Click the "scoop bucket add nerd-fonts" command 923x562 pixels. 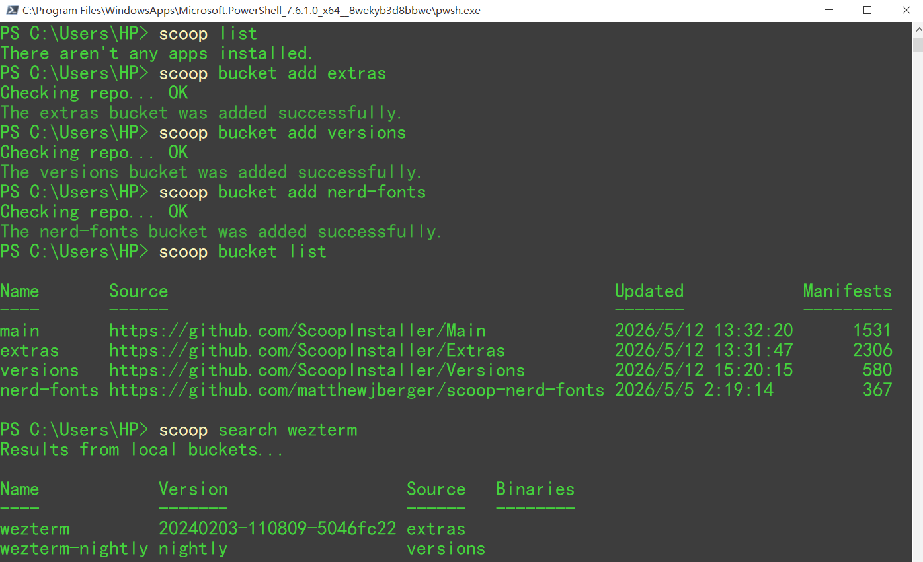click(x=292, y=192)
